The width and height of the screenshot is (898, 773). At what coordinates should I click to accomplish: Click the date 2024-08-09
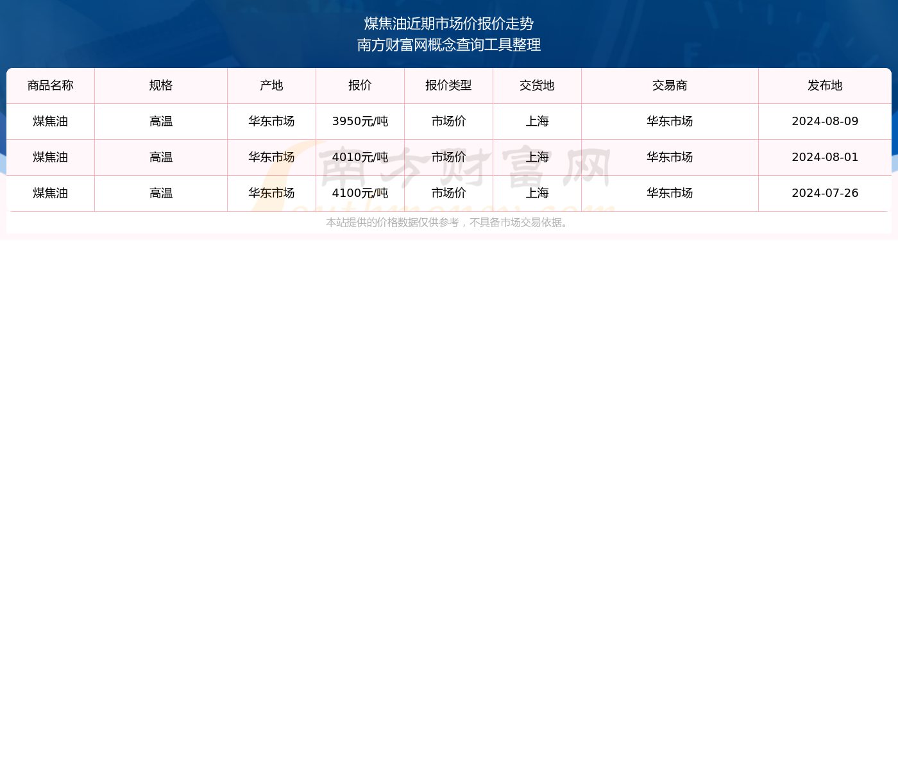click(825, 122)
